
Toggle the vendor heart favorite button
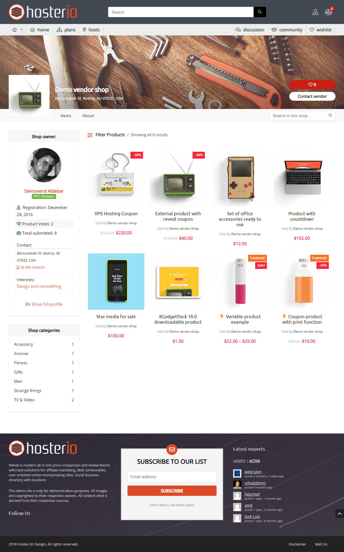coord(312,84)
